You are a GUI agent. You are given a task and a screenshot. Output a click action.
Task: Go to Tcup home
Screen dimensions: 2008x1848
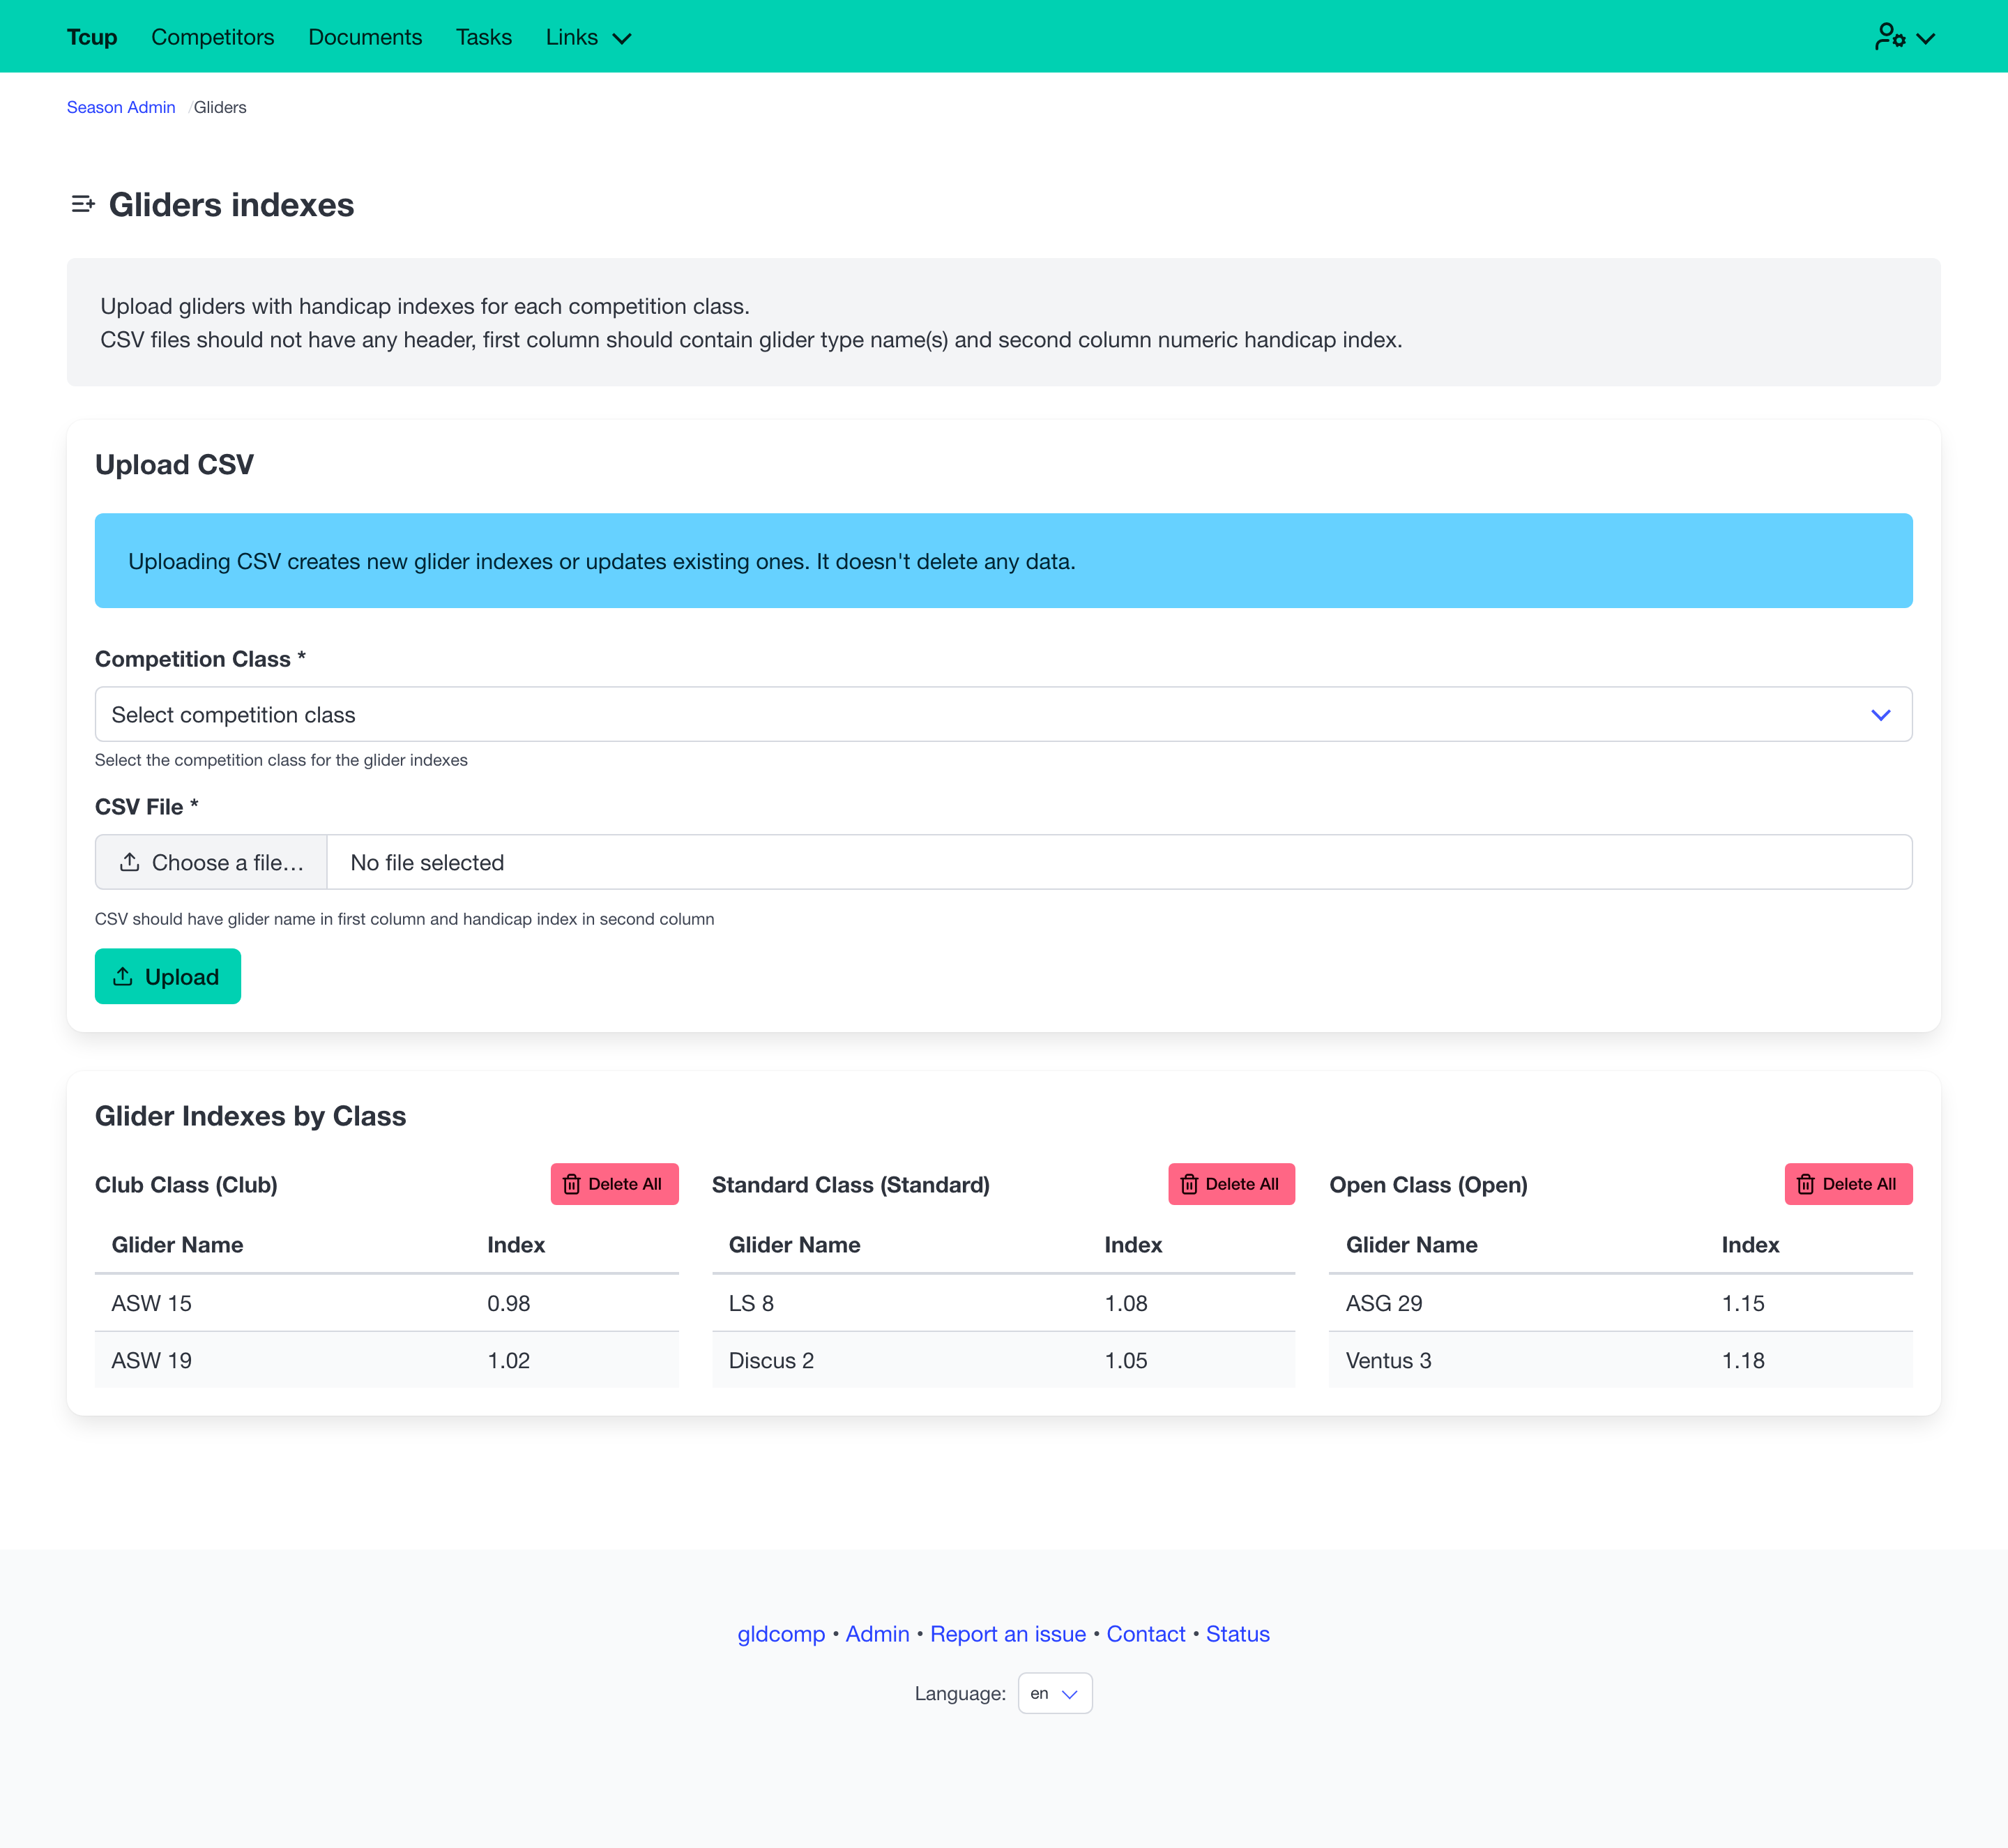click(92, 37)
